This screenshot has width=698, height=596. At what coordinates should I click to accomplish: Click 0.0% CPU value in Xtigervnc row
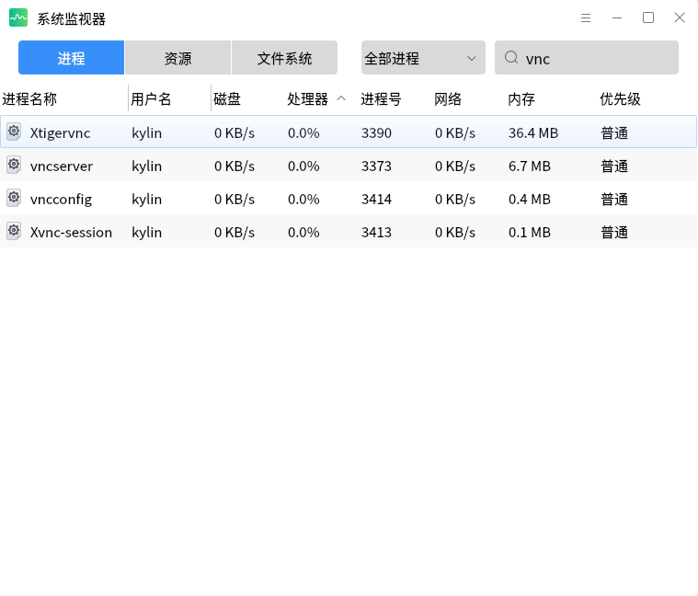click(x=303, y=132)
